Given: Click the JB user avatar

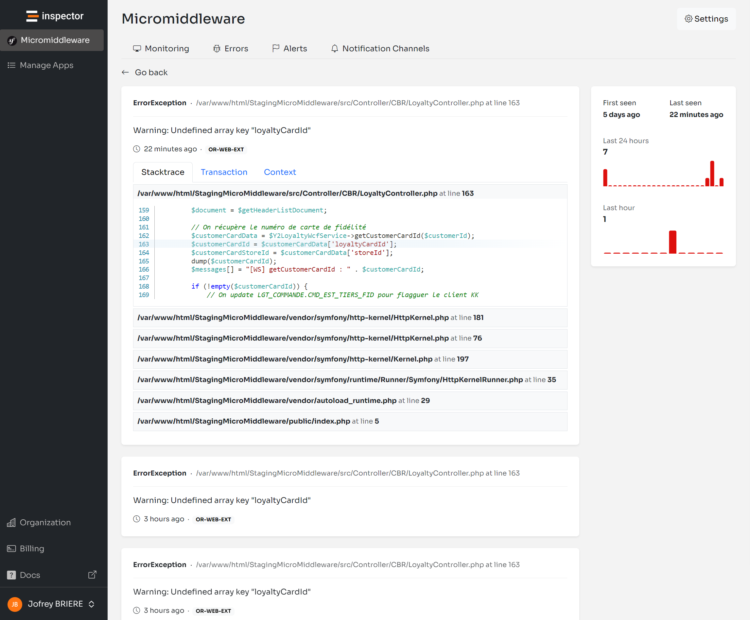Looking at the screenshot, I should tap(15, 604).
